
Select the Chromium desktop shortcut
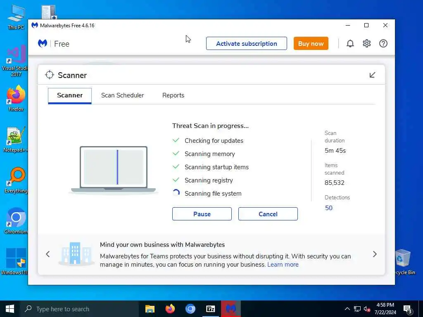tap(16, 221)
